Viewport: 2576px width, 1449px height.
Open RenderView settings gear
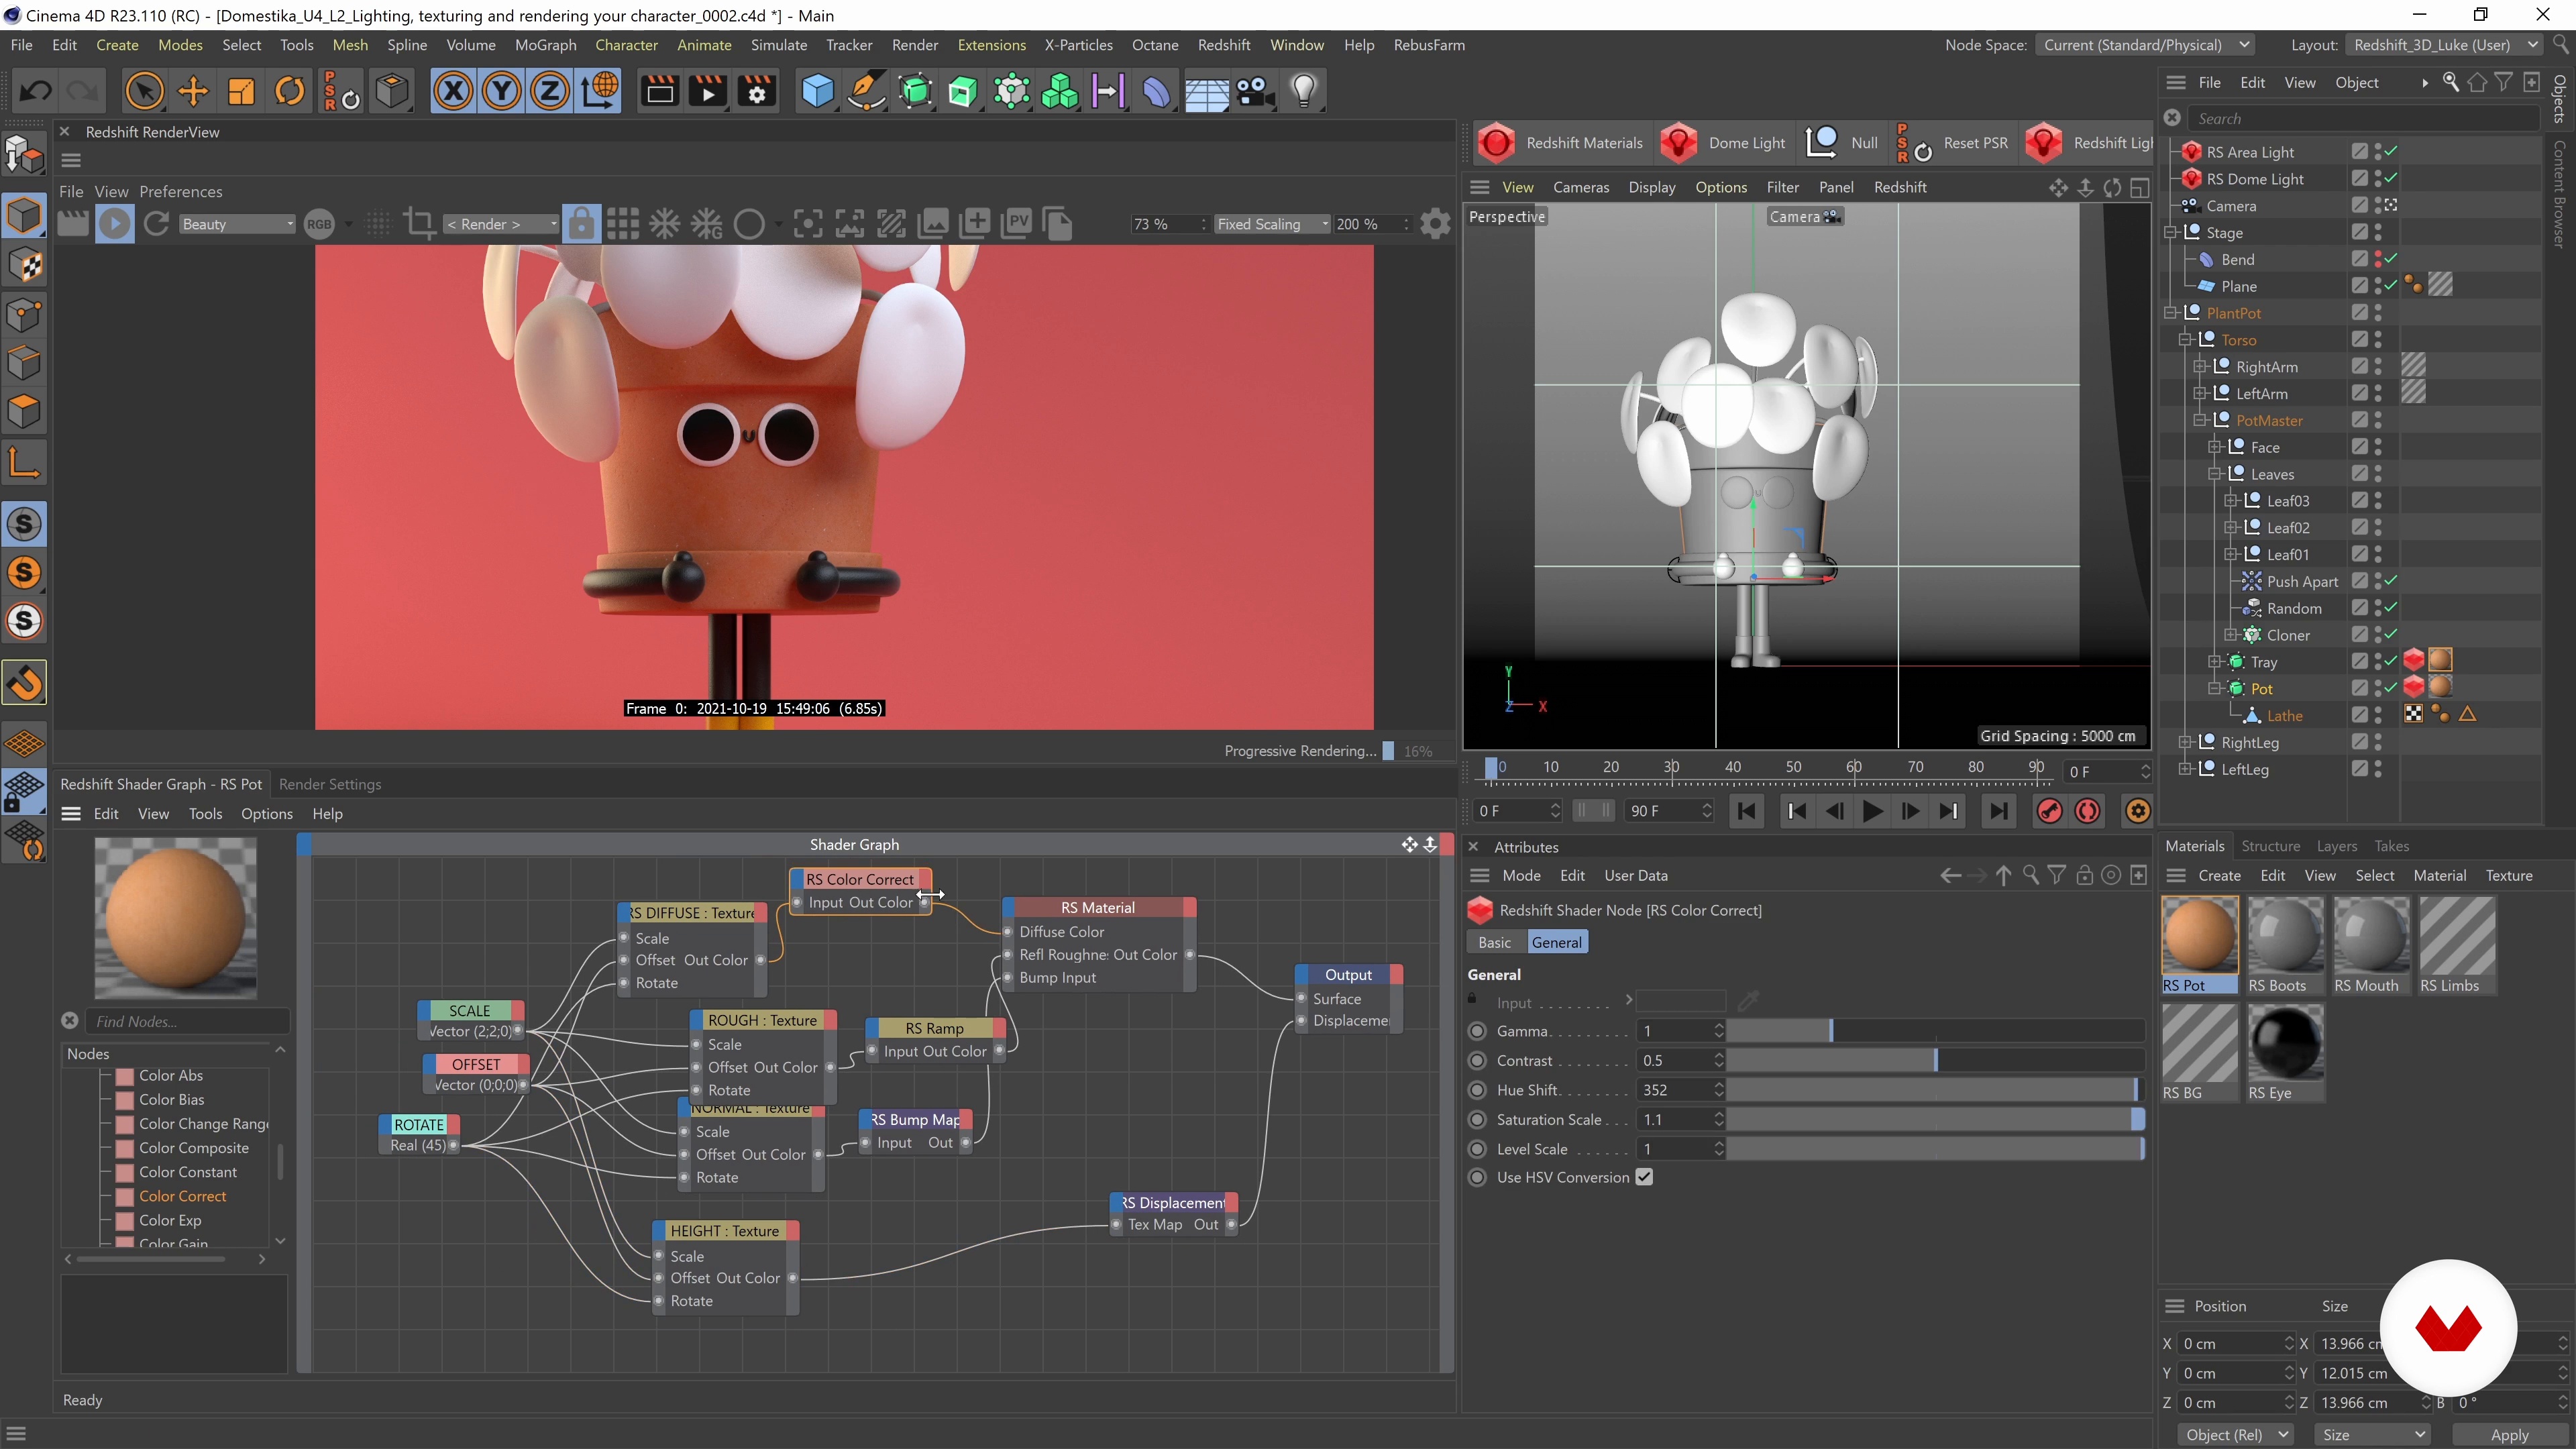[x=1435, y=224]
